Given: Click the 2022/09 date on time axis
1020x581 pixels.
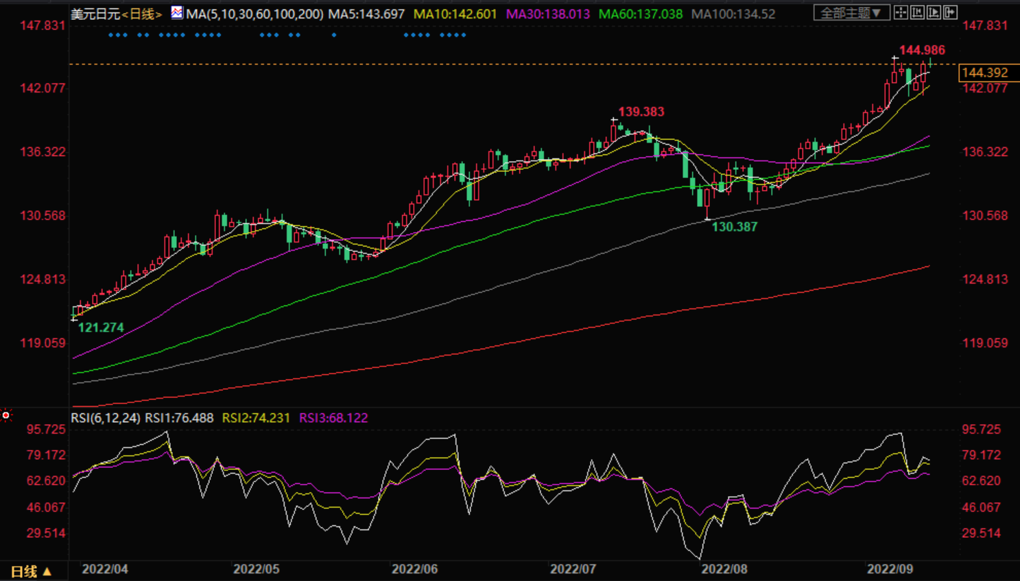Looking at the screenshot, I should (890, 569).
